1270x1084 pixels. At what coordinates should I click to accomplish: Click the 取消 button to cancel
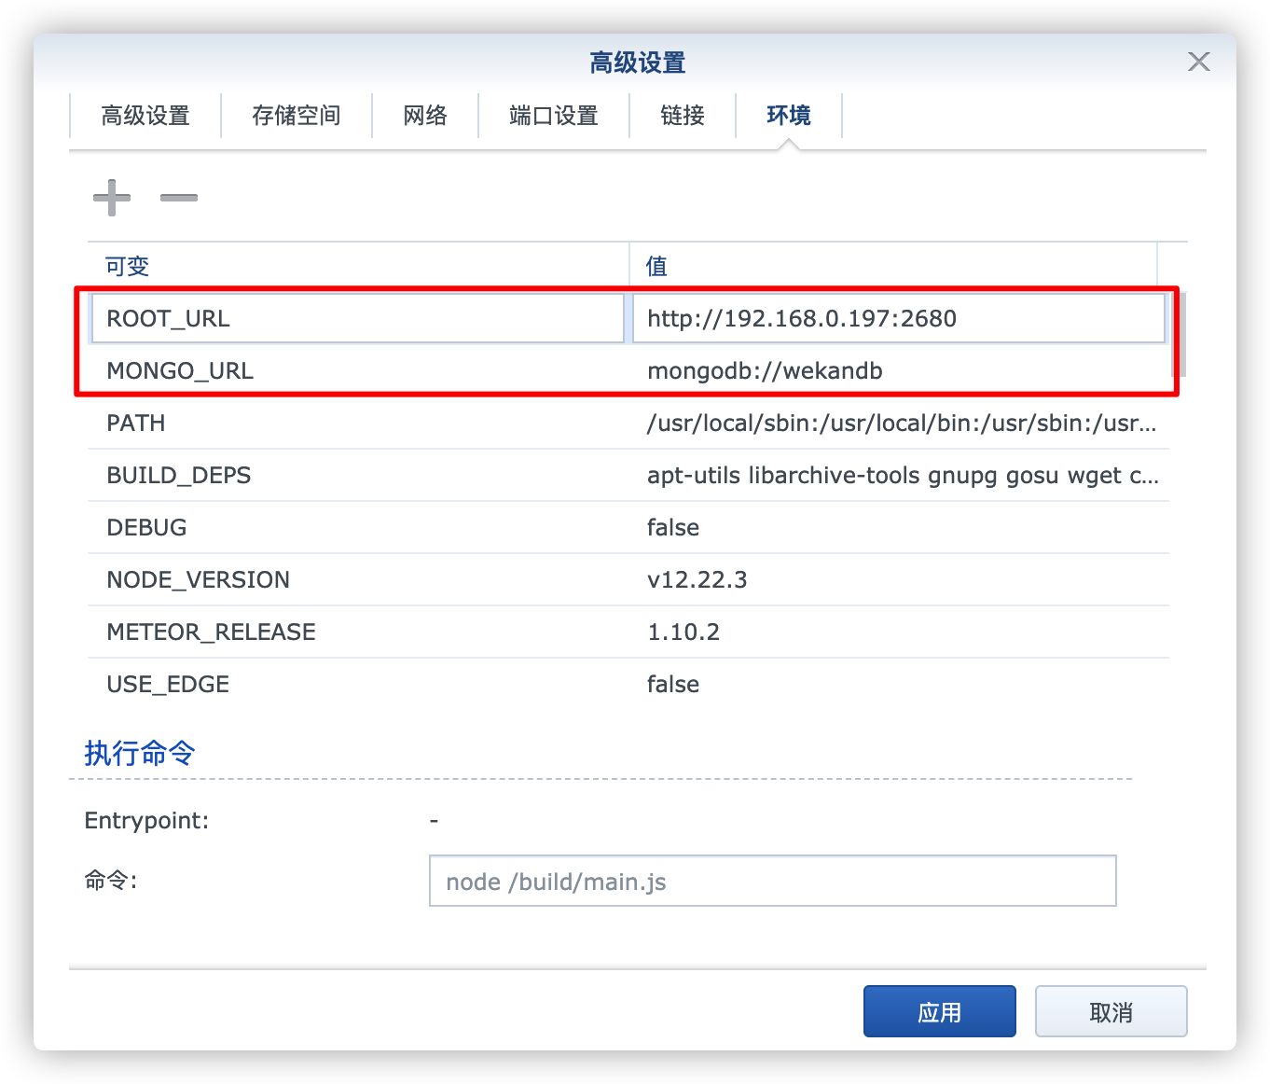point(1111,1011)
